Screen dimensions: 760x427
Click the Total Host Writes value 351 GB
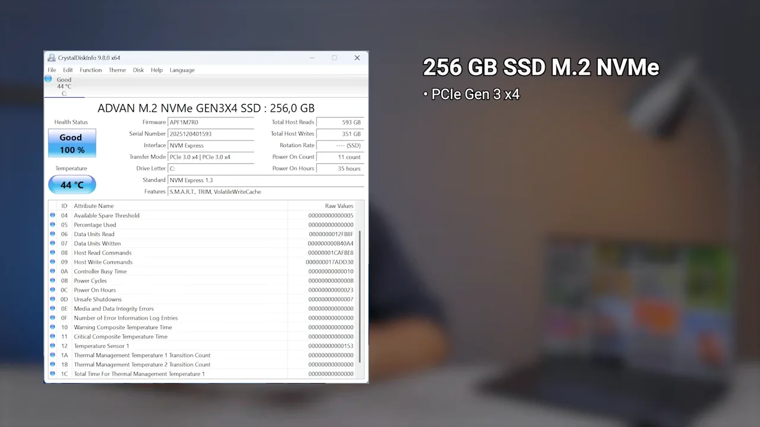click(340, 134)
